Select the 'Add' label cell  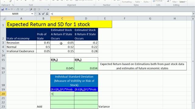43,107
